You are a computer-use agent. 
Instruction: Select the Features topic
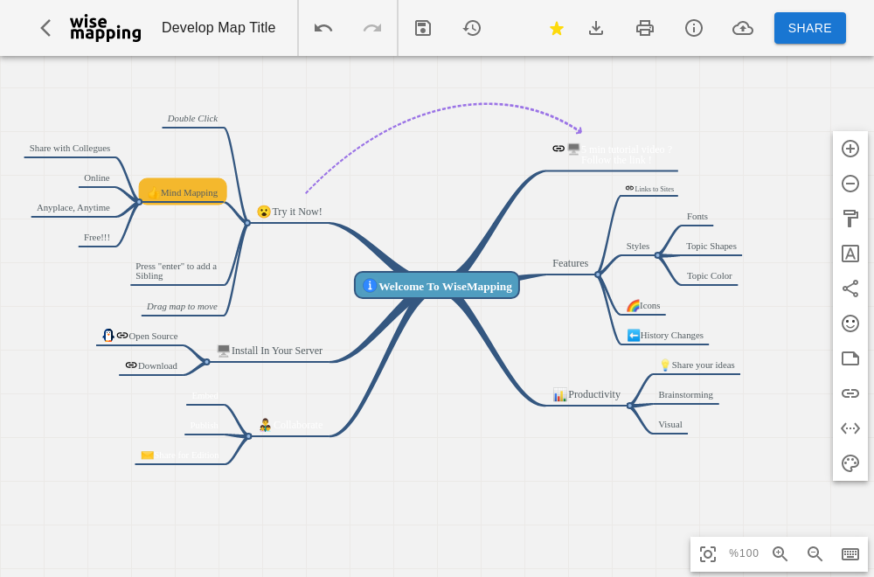coord(570,263)
